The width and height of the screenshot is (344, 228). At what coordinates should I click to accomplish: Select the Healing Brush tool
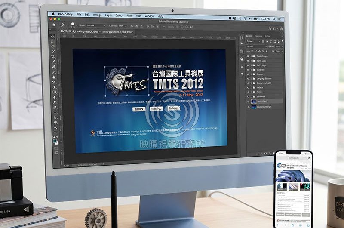[53, 67]
